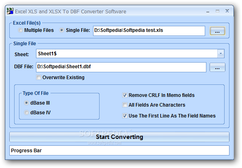The width and height of the screenshot is (242, 168).
Task: Click the Start Converting button
Action: tap(119, 137)
